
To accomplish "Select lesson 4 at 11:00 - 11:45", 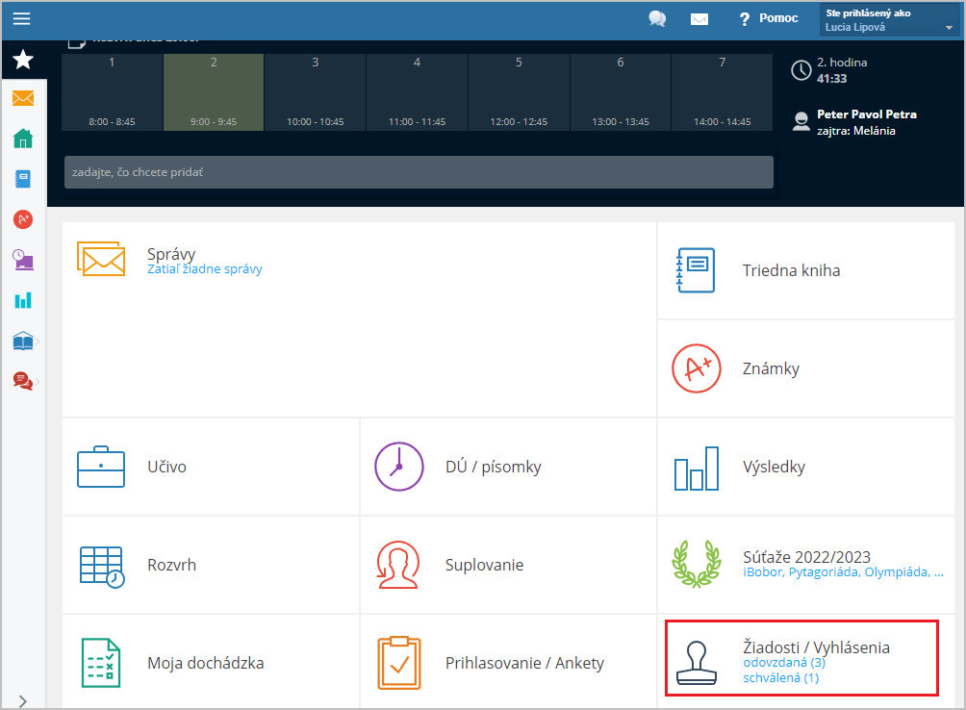I will click(x=417, y=92).
